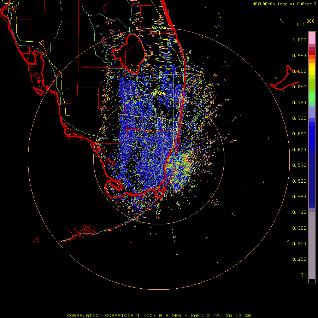Select the 0.413 scale value

tap(299, 212)
